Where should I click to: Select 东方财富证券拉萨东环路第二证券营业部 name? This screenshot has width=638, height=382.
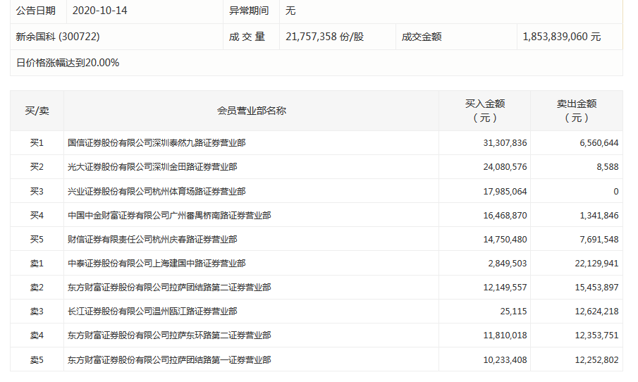[x=169, y=335]
